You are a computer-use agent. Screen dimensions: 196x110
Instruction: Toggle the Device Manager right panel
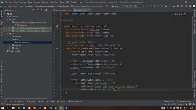pyautogui.click(x=194, y=27)
